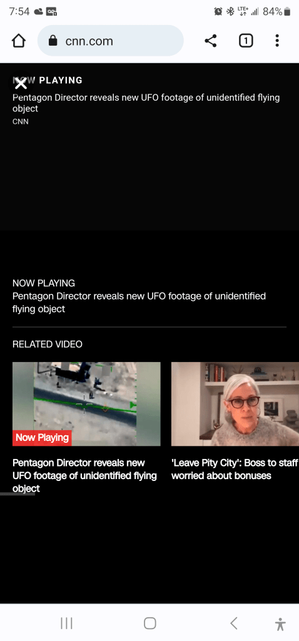Open related title 'Pentagon Director reveals new UFO footage'
Viewport: 299px width, 641px height.
point(84,475)
